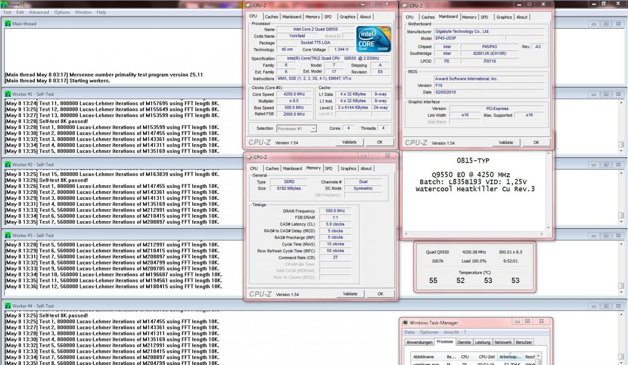Screen dimensions: 628x365
Task: Open About tab in top-left CPU-Z window
Action: [365, 17]
